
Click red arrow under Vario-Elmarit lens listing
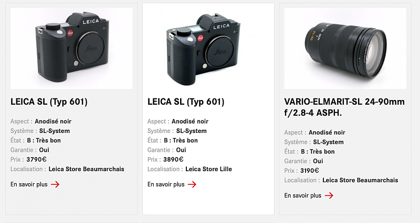click(329, 195)
